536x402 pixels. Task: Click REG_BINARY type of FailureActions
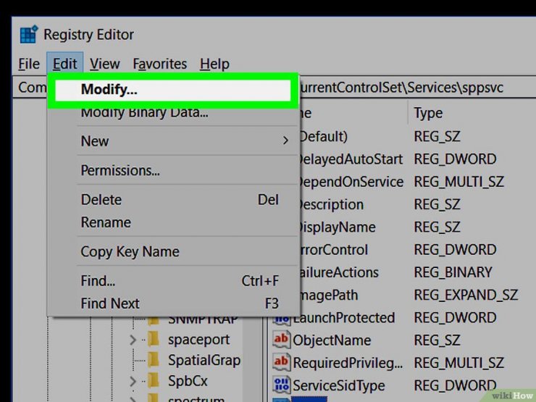tap(453, 272)
